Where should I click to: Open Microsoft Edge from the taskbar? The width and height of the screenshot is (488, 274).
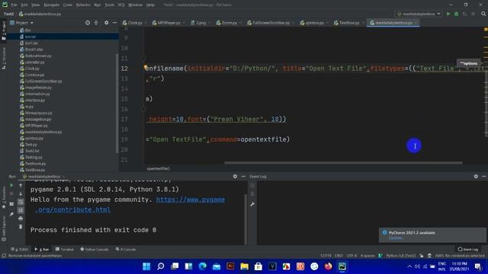[203, 266]
